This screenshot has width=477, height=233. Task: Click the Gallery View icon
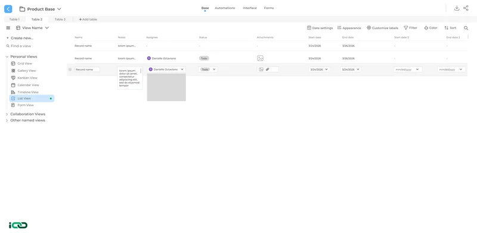pyautogui.click(x=13, y=71)
